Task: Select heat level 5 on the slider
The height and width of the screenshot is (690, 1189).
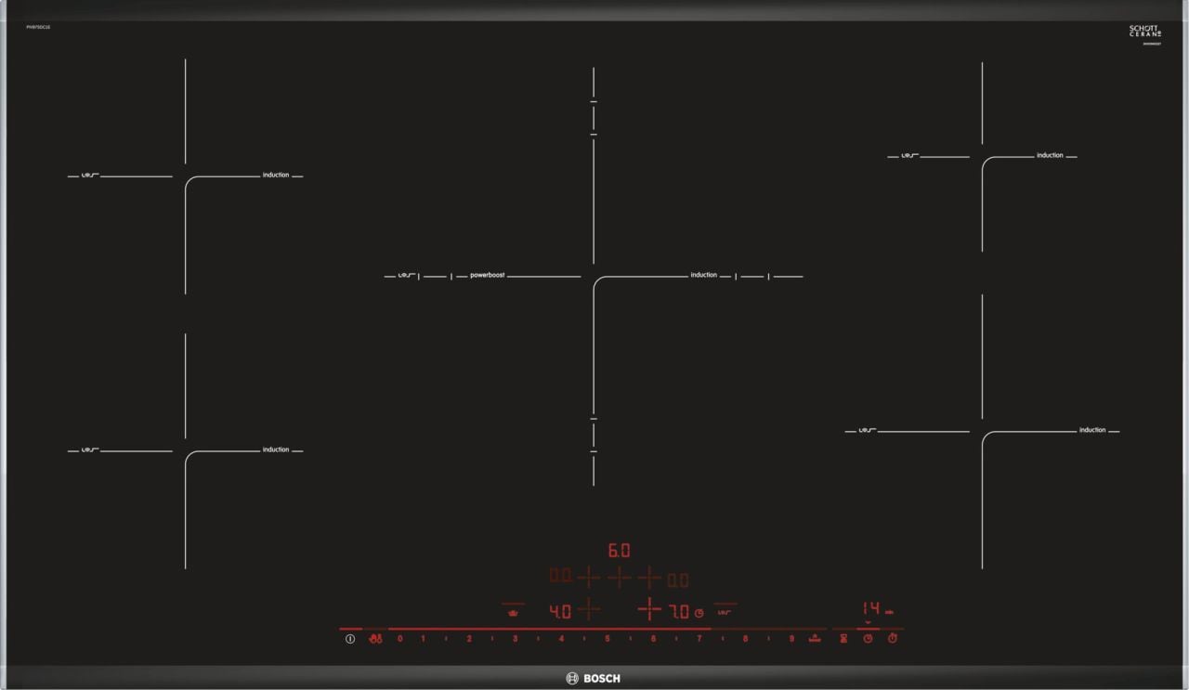Action: point(608,639)
